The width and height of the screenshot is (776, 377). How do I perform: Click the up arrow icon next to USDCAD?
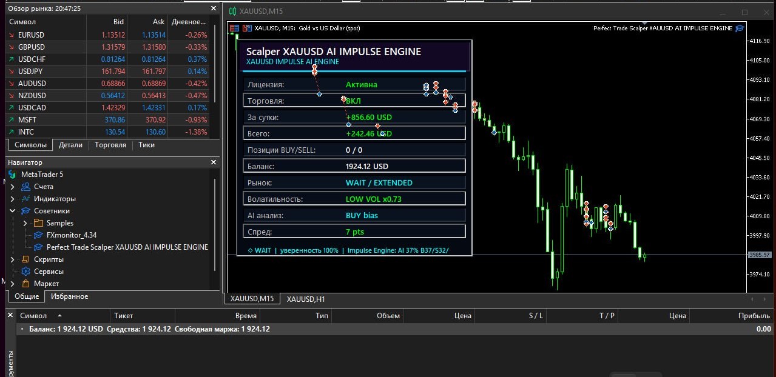click(x=12, y=108)
